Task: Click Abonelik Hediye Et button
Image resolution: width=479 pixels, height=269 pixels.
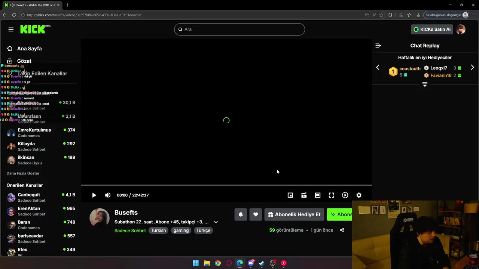Action: point(294,214)
